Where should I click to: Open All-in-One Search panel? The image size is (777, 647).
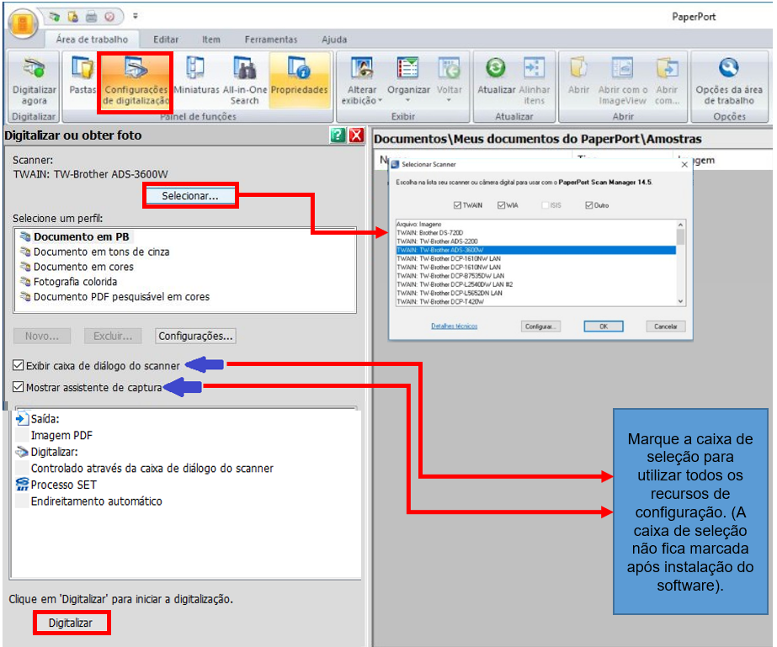pyautogui.click(x=245, y=80)
